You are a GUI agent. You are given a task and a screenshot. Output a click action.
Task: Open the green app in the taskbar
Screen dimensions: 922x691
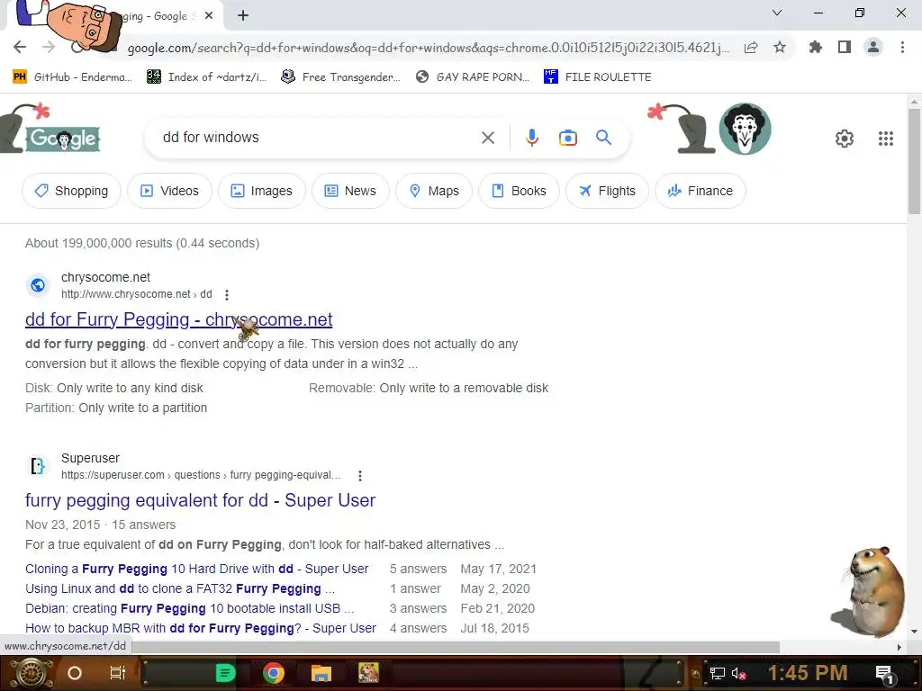pyautogui.click(x=225, y=673)
